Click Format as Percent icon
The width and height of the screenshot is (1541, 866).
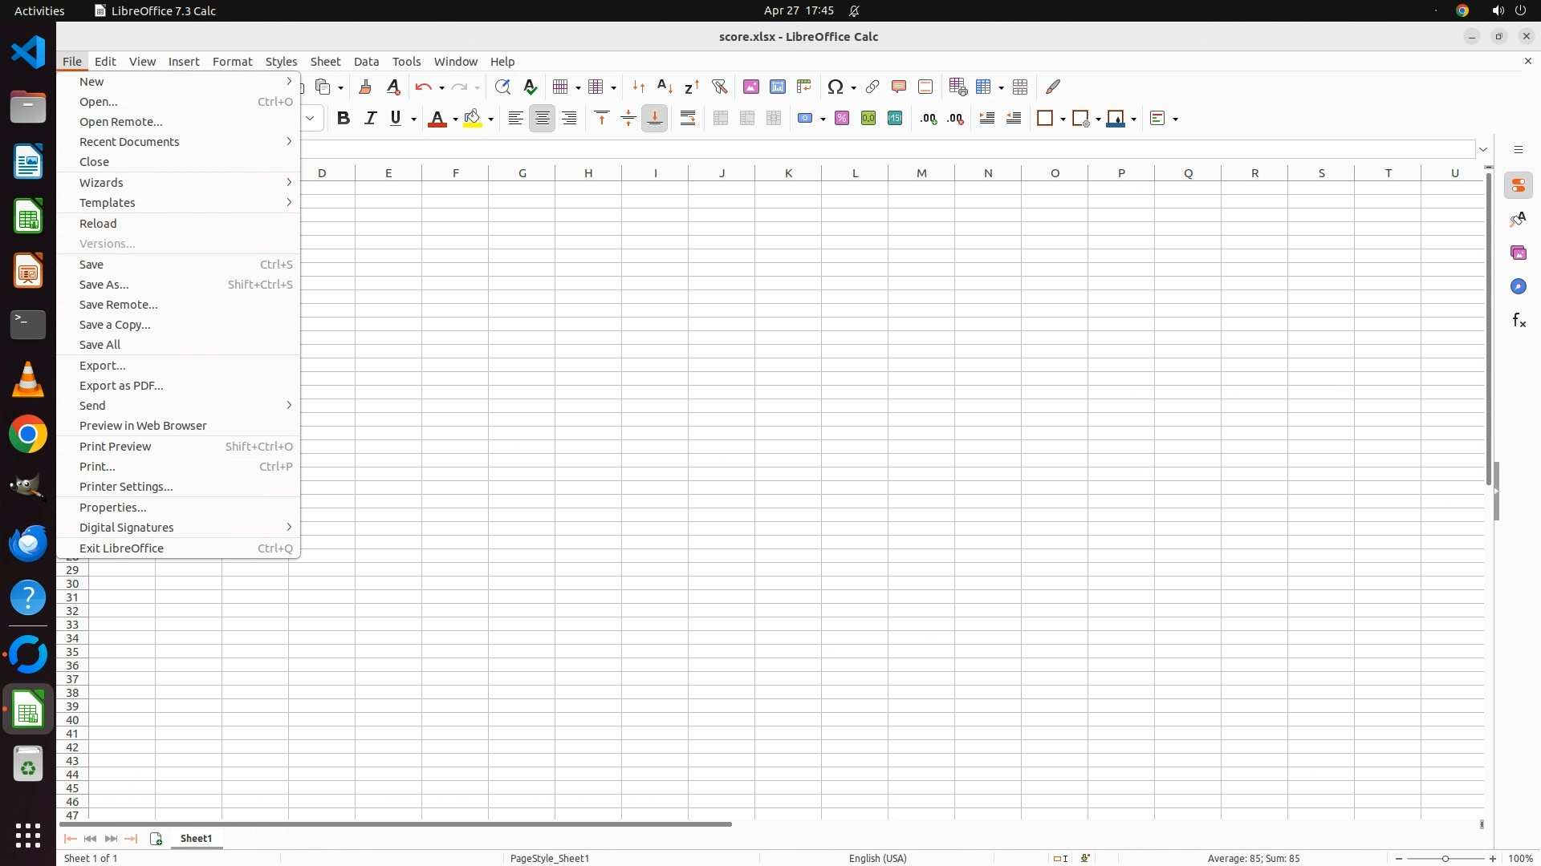[x=842, y=119]
